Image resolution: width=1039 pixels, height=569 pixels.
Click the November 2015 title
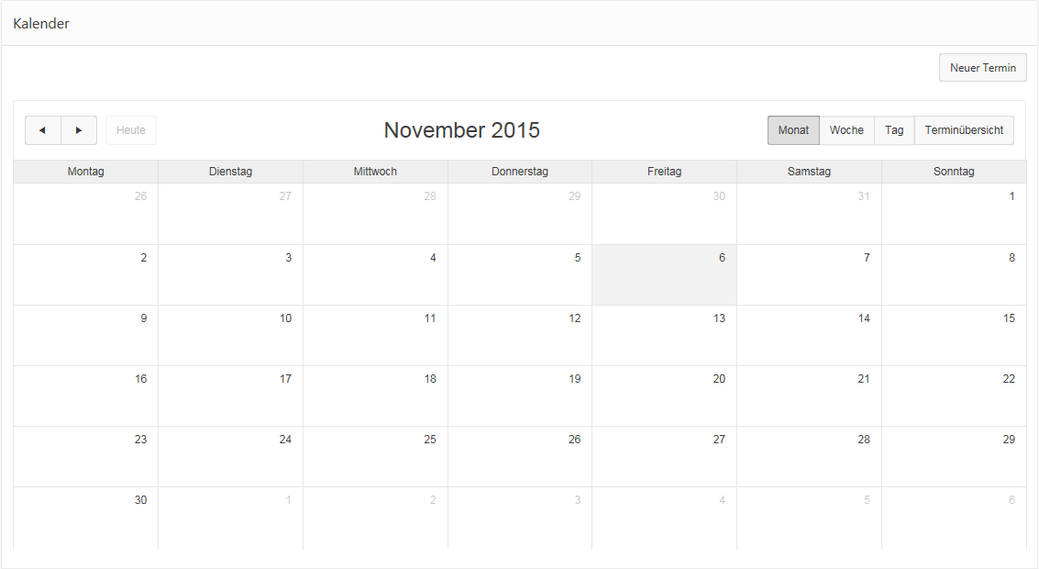coord(461,130)
